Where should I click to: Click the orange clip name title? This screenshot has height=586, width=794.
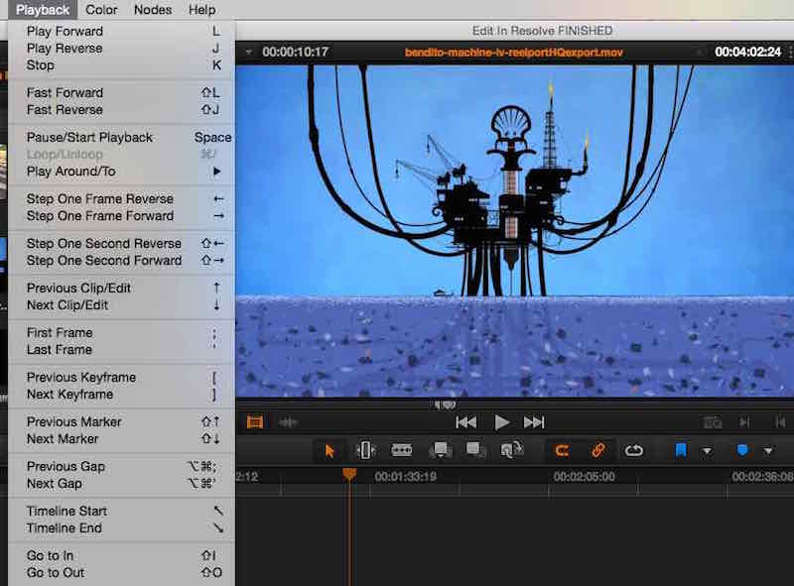513,53
